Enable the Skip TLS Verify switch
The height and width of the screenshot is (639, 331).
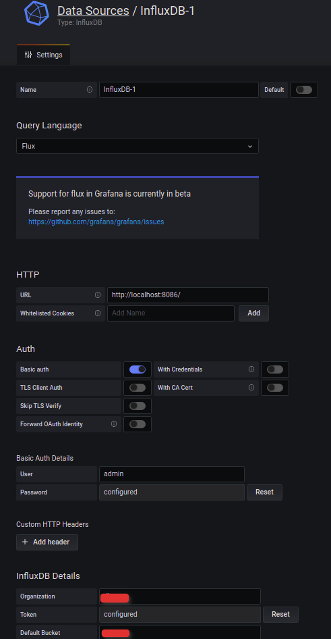tap(138, 406)
